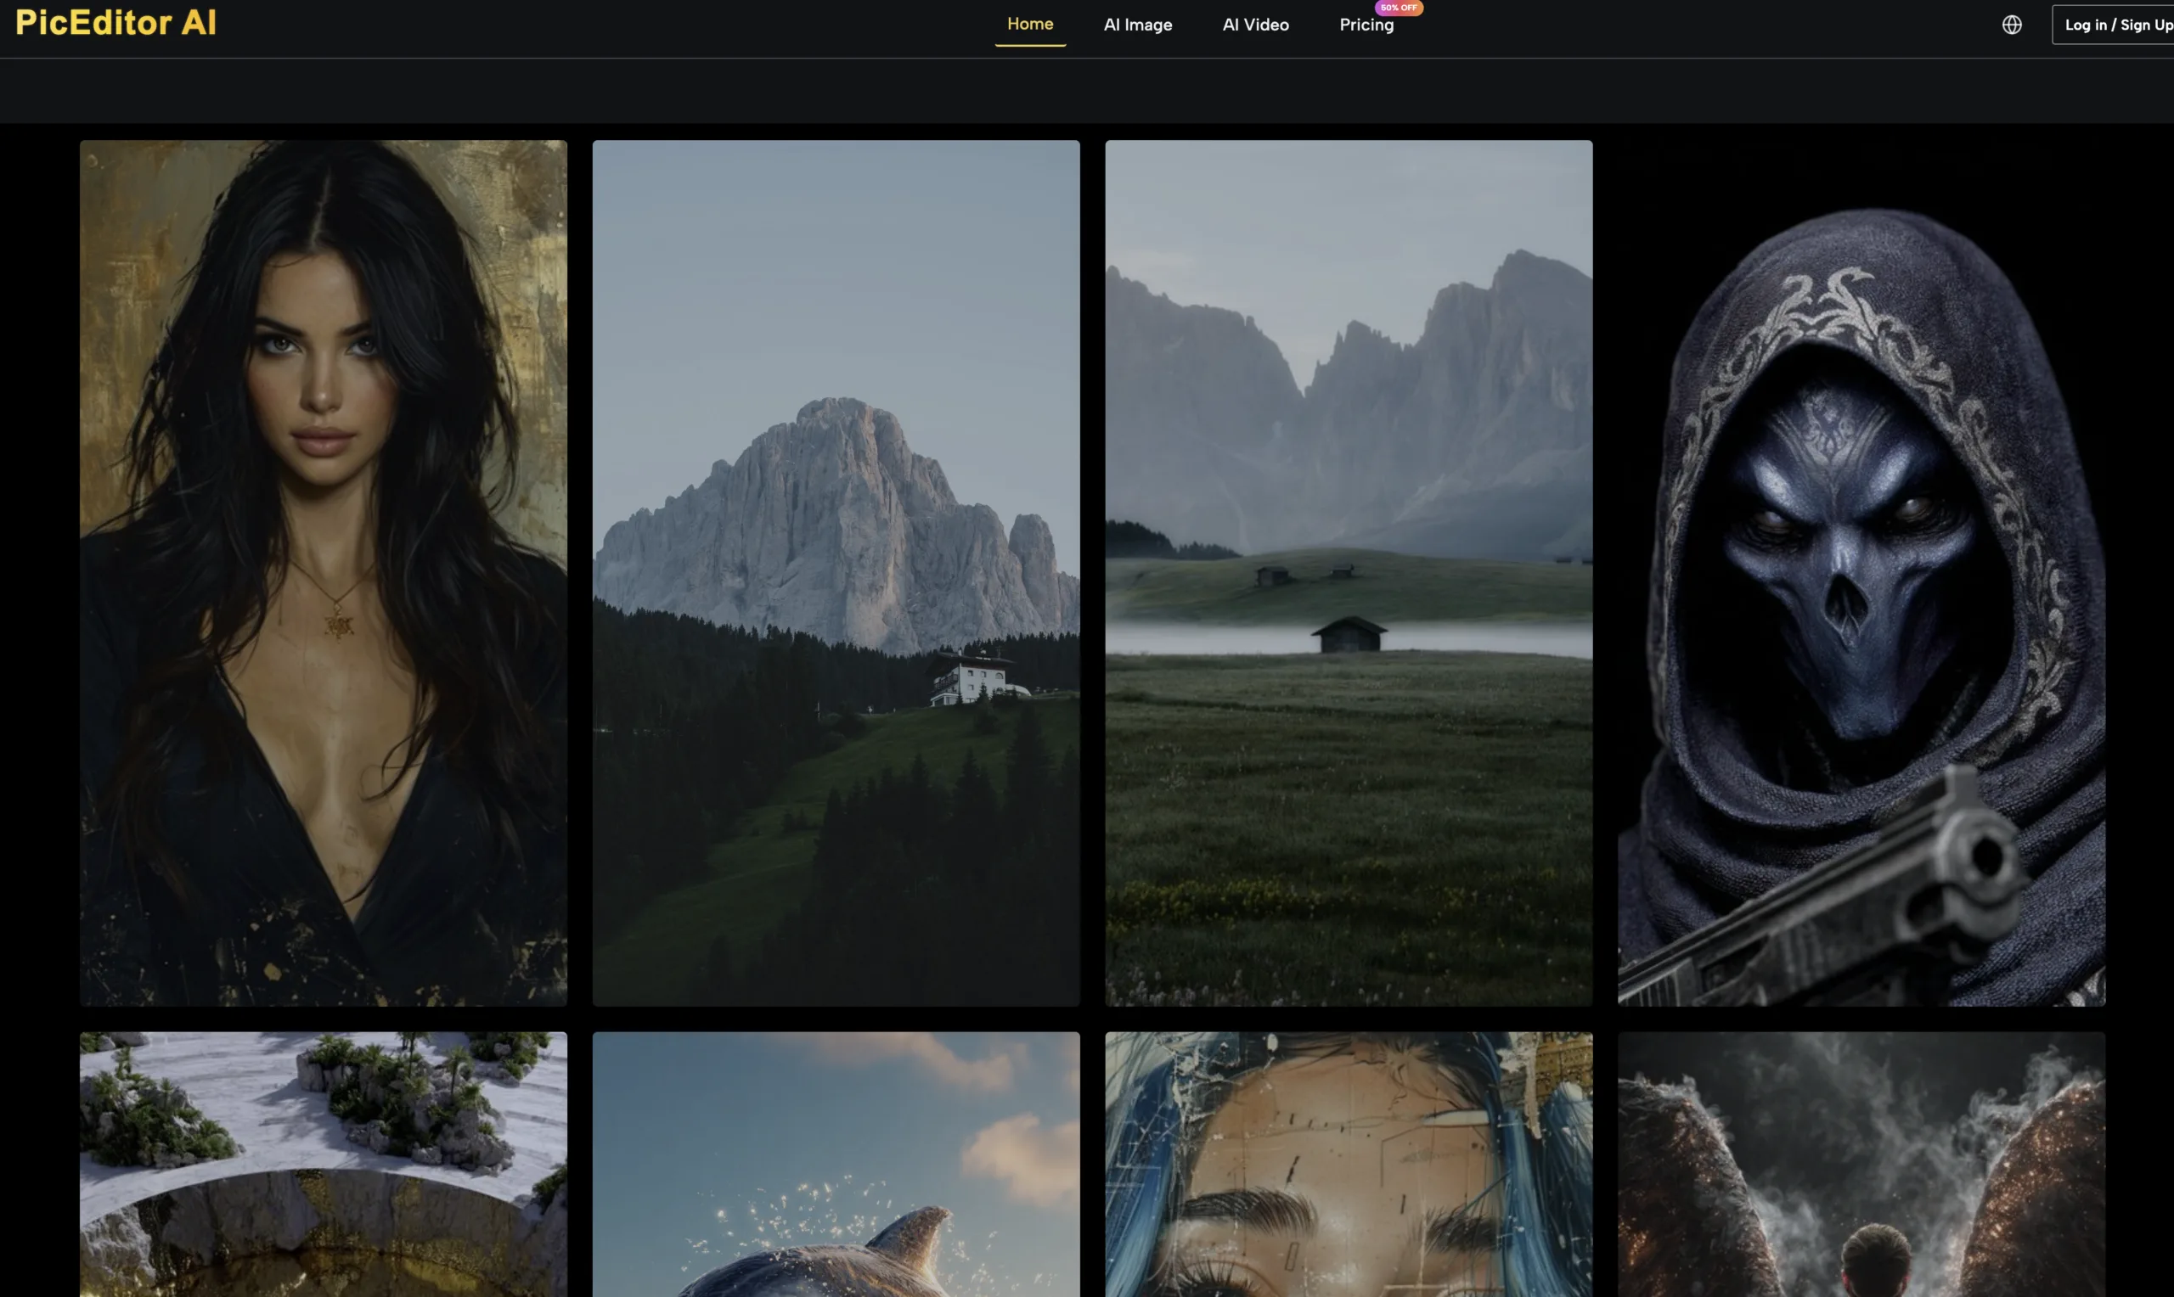Open the misty meadow with hut thumbnail
This screenshot has height=1297, width=2174.
[x=1348, y=572]
